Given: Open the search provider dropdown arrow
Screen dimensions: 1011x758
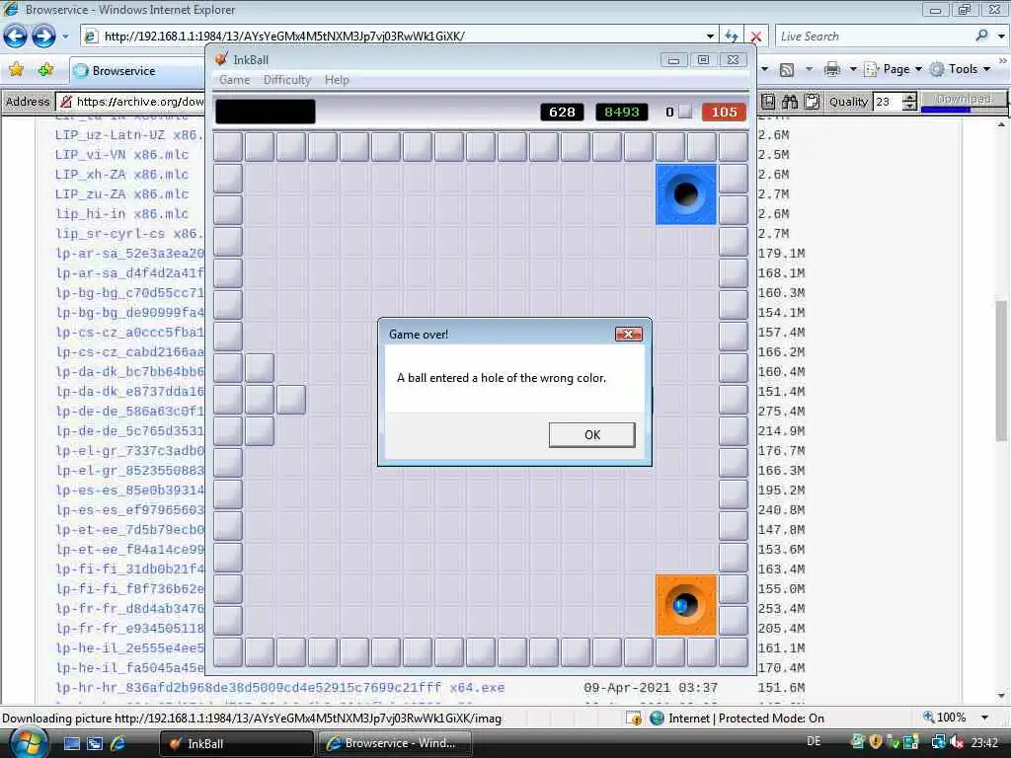Looking at the screenshot, I should 1001,37.
